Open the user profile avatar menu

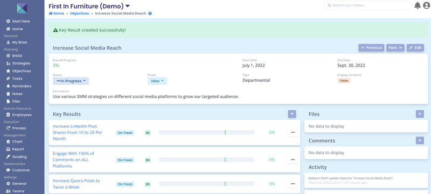point(427,5)
